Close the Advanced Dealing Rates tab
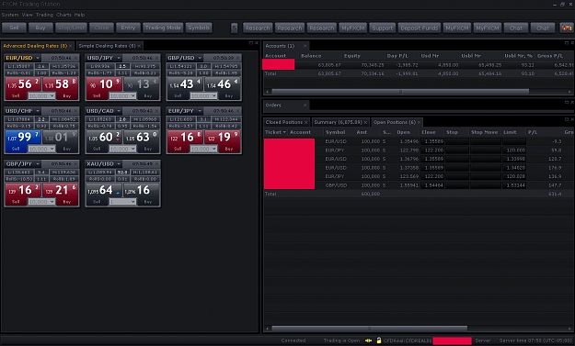Image resolution: width=575 pixels, height=346 pixels. click(x=71, y=46)
